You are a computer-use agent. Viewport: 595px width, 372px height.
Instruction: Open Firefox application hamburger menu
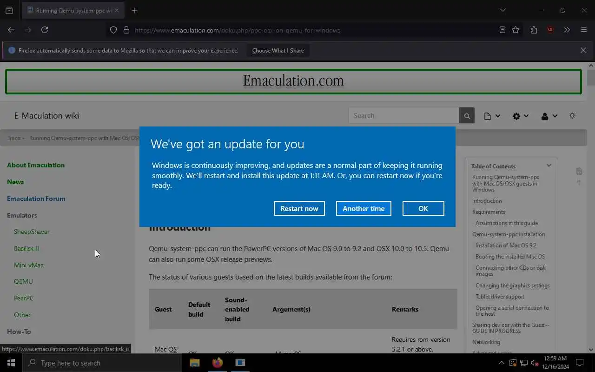point(584,30)
